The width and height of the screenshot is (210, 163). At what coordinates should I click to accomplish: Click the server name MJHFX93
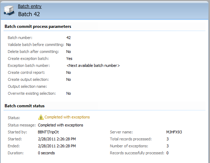click(x=174, y=132)
